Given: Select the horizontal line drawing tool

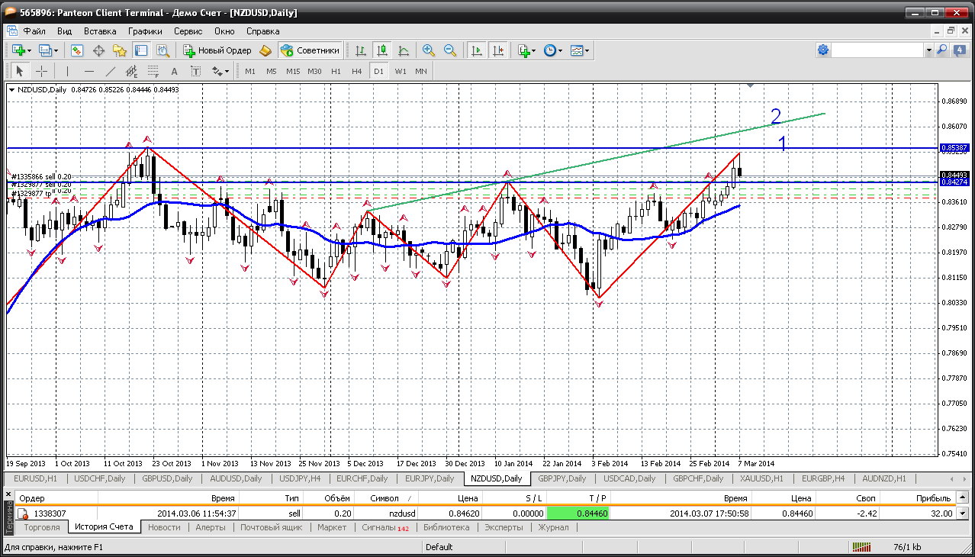Looking at the screenshot, I should (x=89, y=71).
